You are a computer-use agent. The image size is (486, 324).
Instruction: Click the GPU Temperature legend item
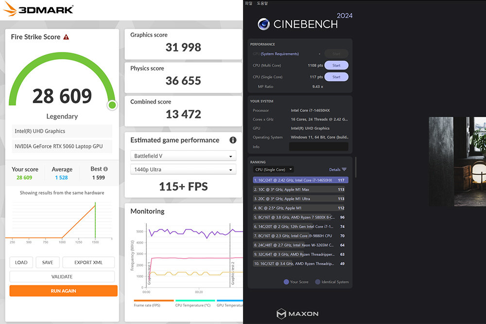pos(230,303)
